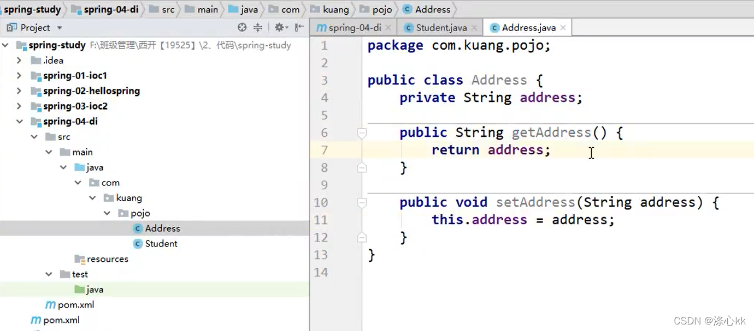754x331 pixels.
Task: Close the Address.java editor tab
Action: pyautogui.click(x=563, y=27)
